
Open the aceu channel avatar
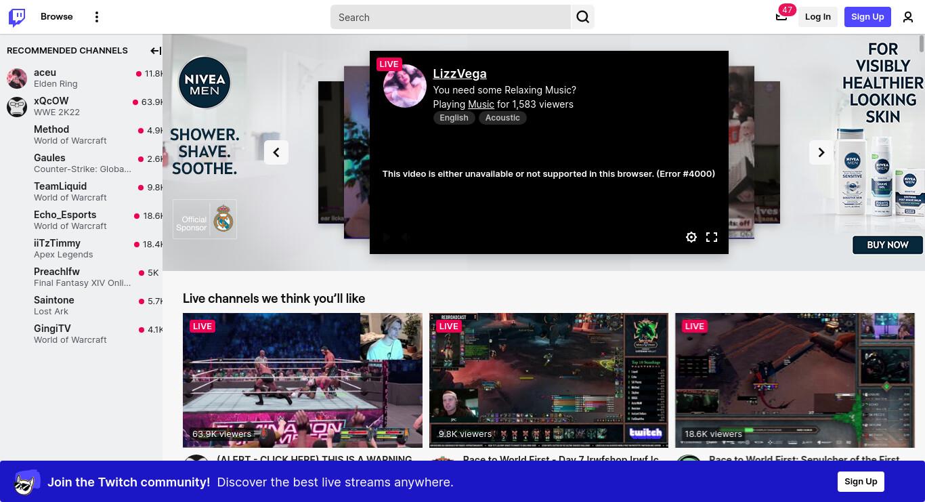(17, 78)
